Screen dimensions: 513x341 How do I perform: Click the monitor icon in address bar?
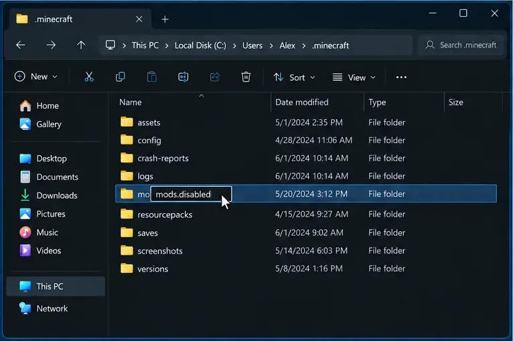pos(111,45)
